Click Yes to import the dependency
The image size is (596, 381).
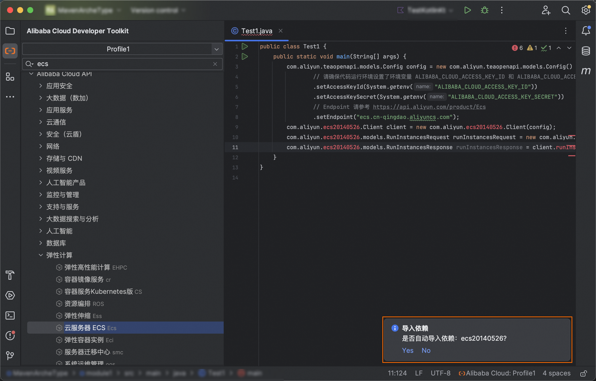point(407,350)
